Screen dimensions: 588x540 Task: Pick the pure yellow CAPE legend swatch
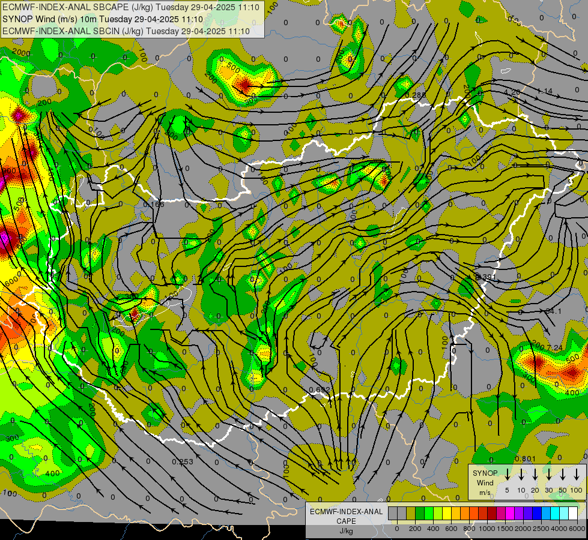[447, 514]
